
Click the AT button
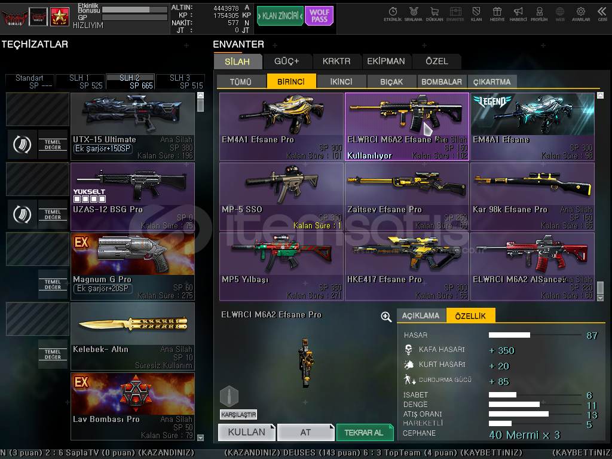(x=305, y=432)
